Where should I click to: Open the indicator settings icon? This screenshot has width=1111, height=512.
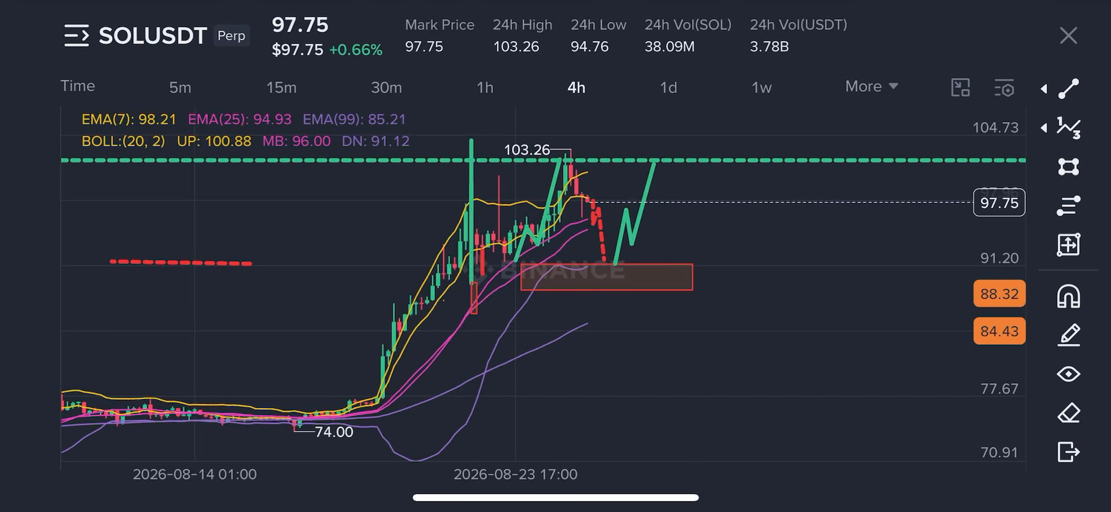tap(1005, 87)
